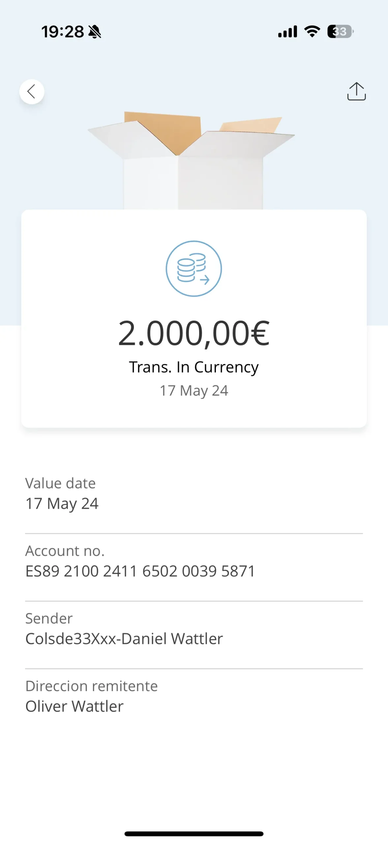Tap the silent mode bell icon
This screenshot has width=388, height=844.
click(x=95, y=32)
